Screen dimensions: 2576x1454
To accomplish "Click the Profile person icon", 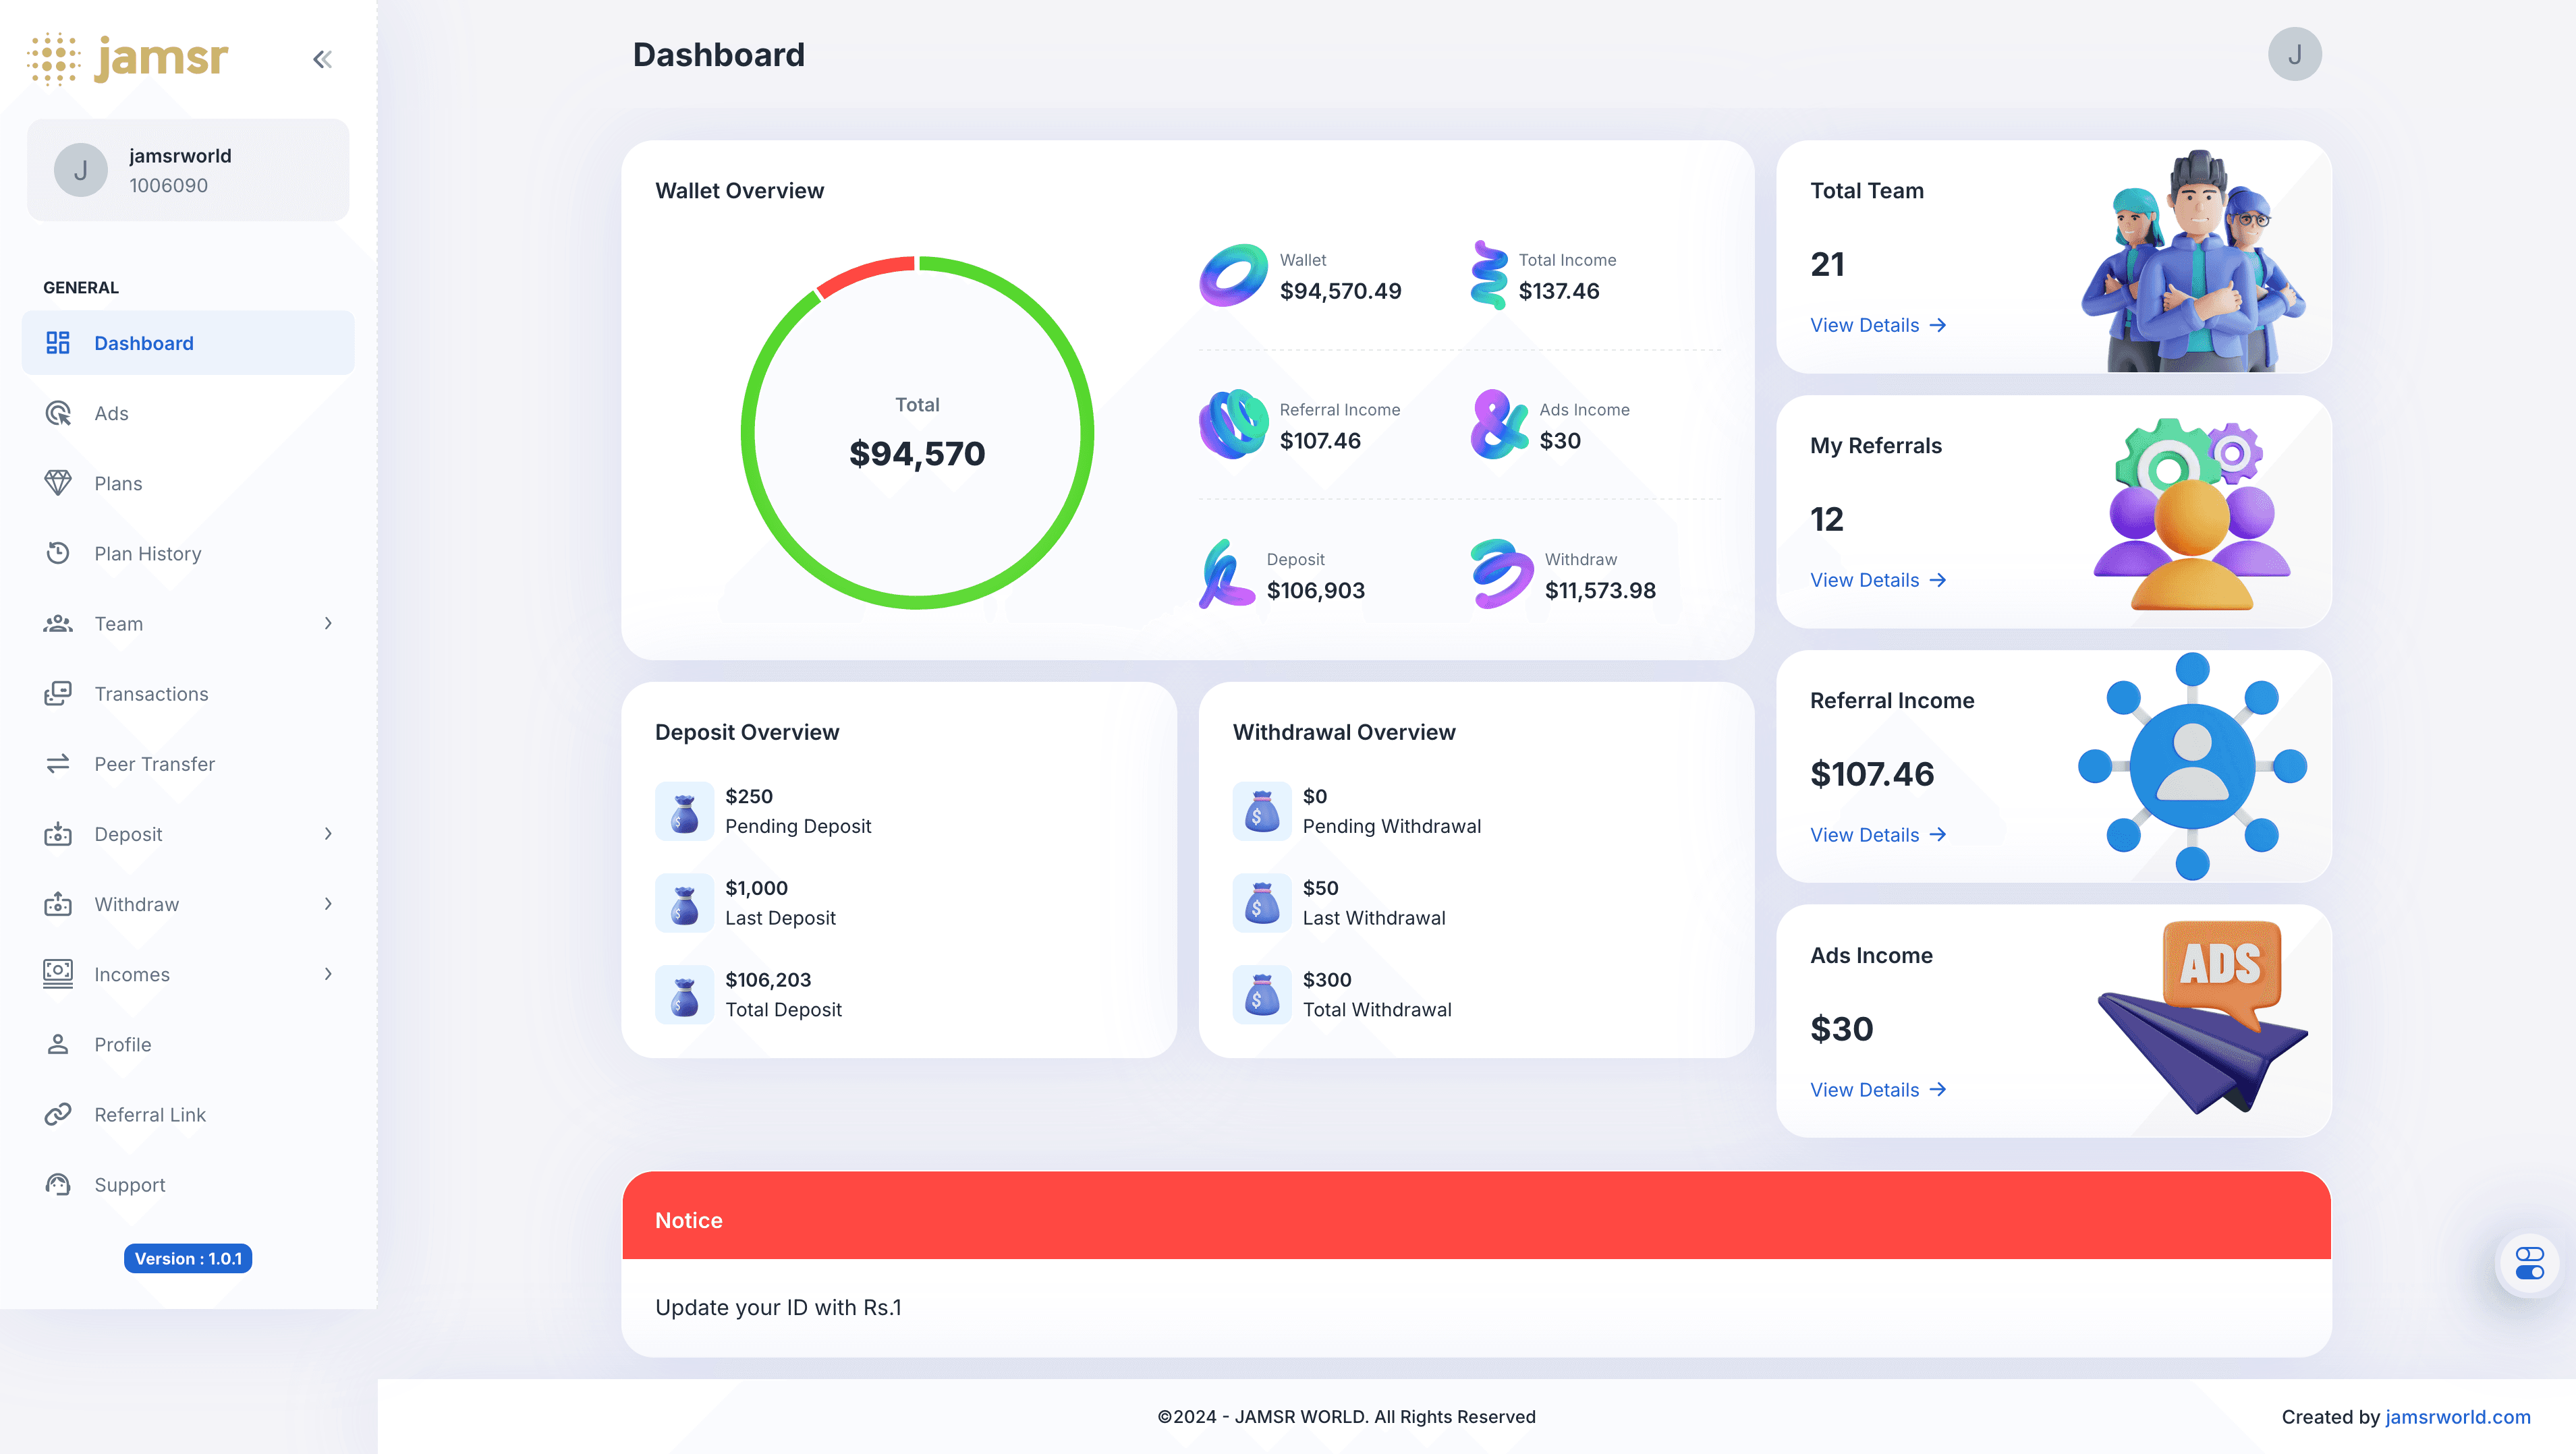I will point(58,1044).
